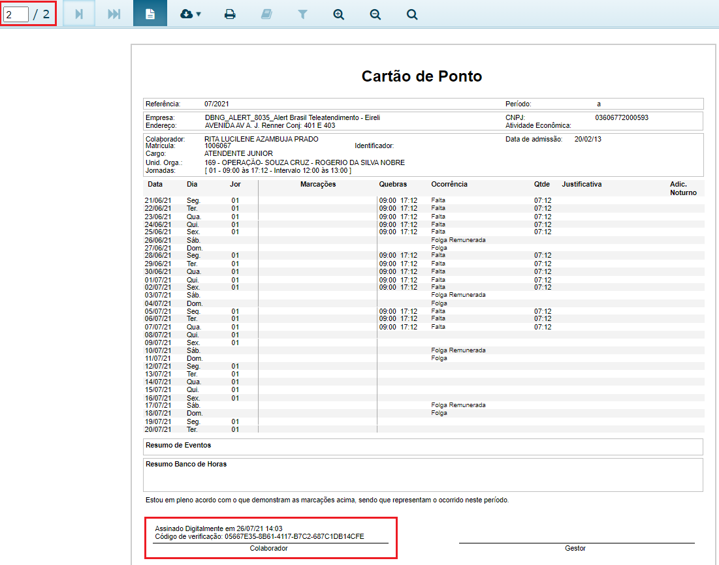Click the Código de verificação text

(259, 536)
